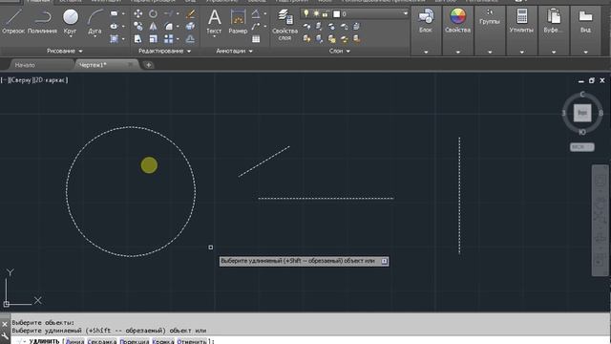
Task: Click the Leader tool icon
Action: point(256,27)
